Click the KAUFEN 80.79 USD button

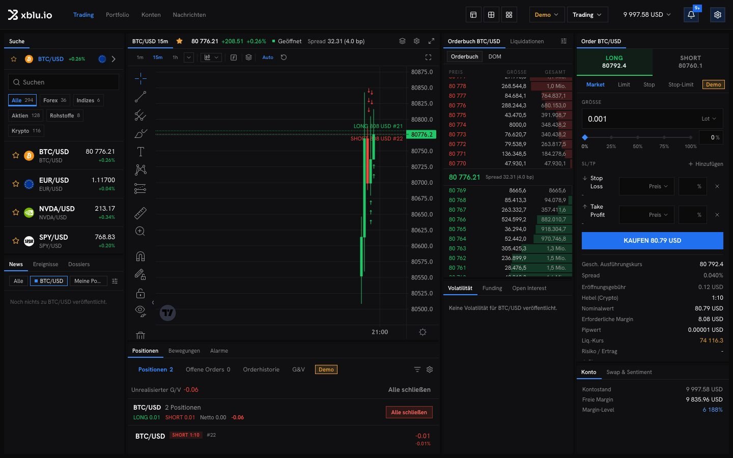point(652,241)
